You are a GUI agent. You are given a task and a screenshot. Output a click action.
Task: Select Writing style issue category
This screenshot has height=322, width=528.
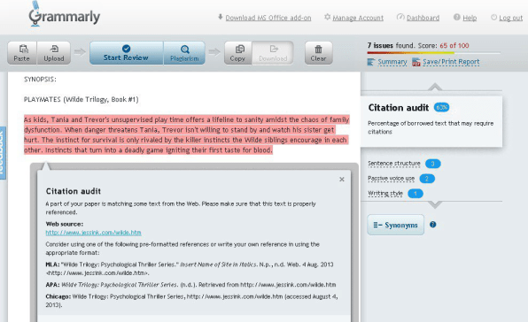[x=385, y=193]
